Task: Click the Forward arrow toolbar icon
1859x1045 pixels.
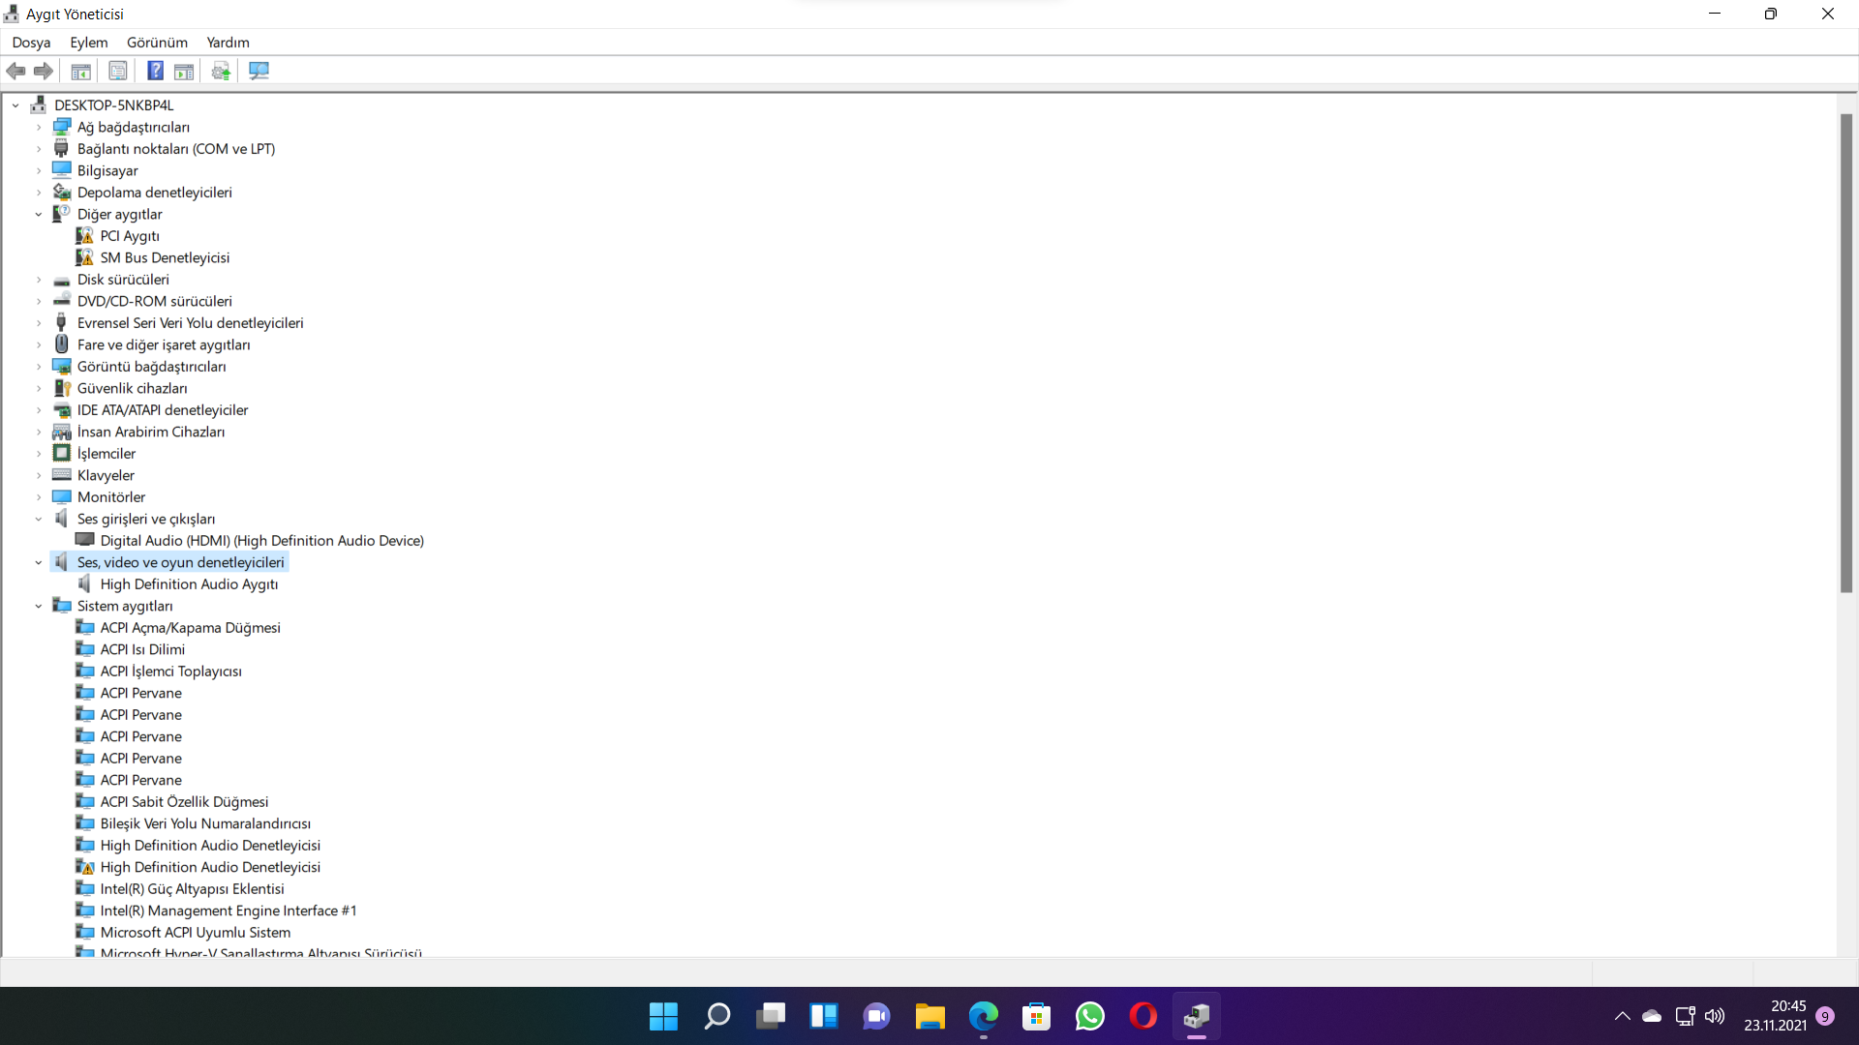Action: [44, 71]
